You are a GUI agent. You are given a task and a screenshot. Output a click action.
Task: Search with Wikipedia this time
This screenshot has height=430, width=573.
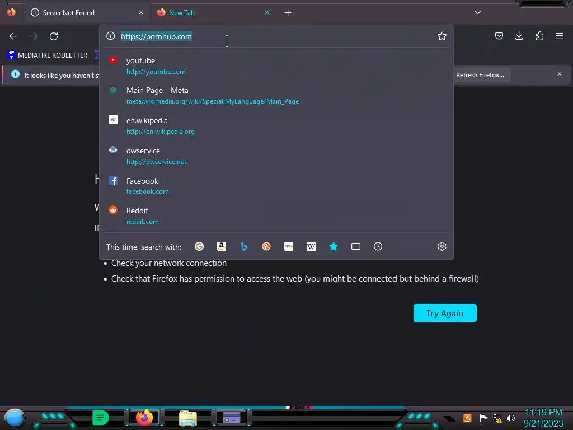click(311, 246)
